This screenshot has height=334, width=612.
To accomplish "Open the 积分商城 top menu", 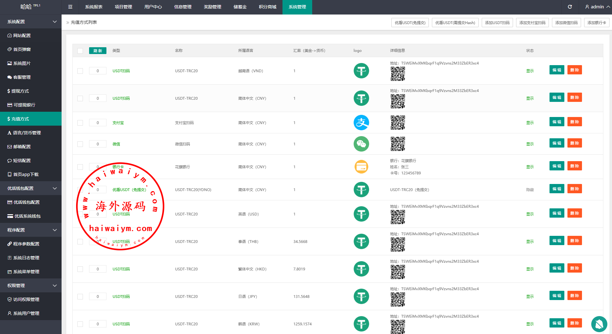I will pos(267,7).
